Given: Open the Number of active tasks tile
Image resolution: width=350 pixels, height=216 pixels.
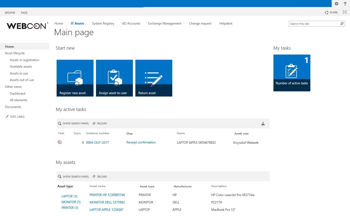Looking at the screenshot, I should coord(292,73).
